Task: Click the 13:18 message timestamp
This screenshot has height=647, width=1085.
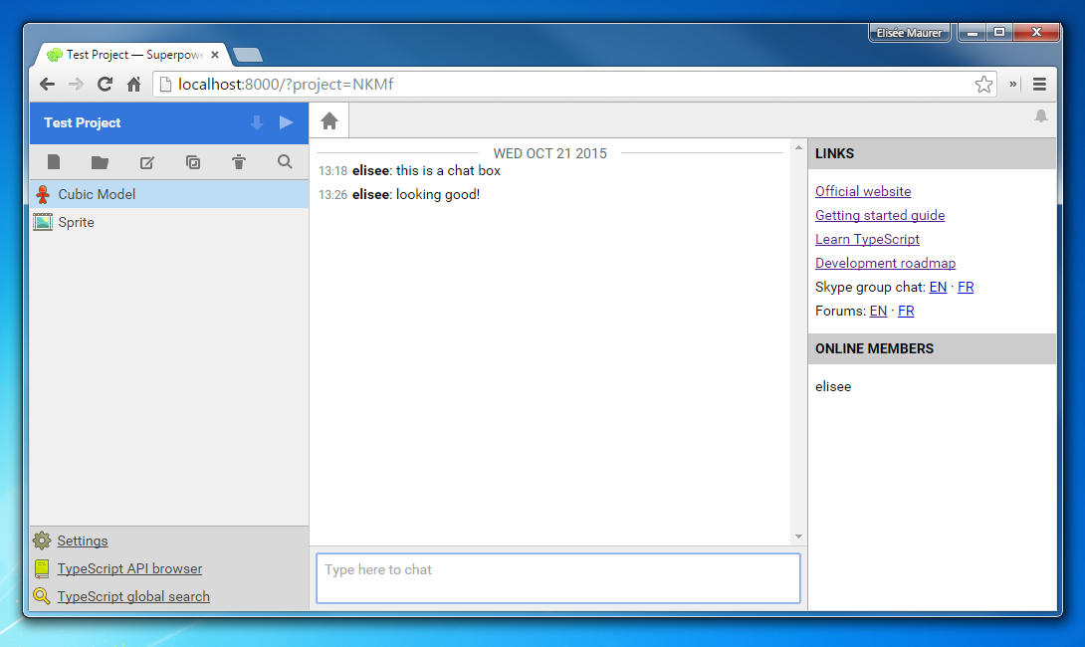Action: click(332, 171)
